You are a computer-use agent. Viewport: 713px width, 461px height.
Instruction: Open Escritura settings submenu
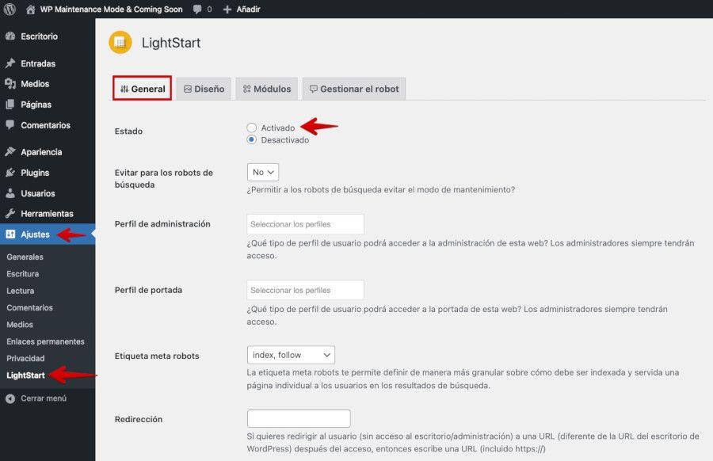pyautogui.click(x=23, y=274)
